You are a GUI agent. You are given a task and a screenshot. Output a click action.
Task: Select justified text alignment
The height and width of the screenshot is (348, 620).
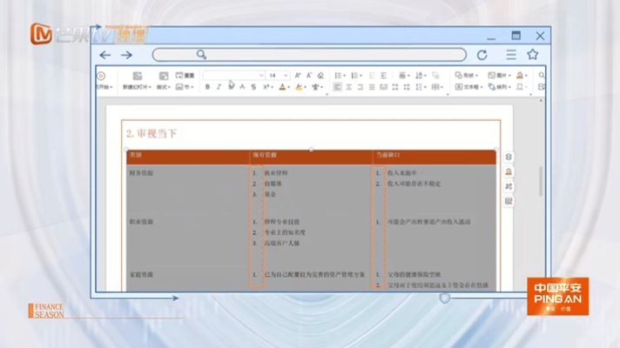[x=372, y=87]
